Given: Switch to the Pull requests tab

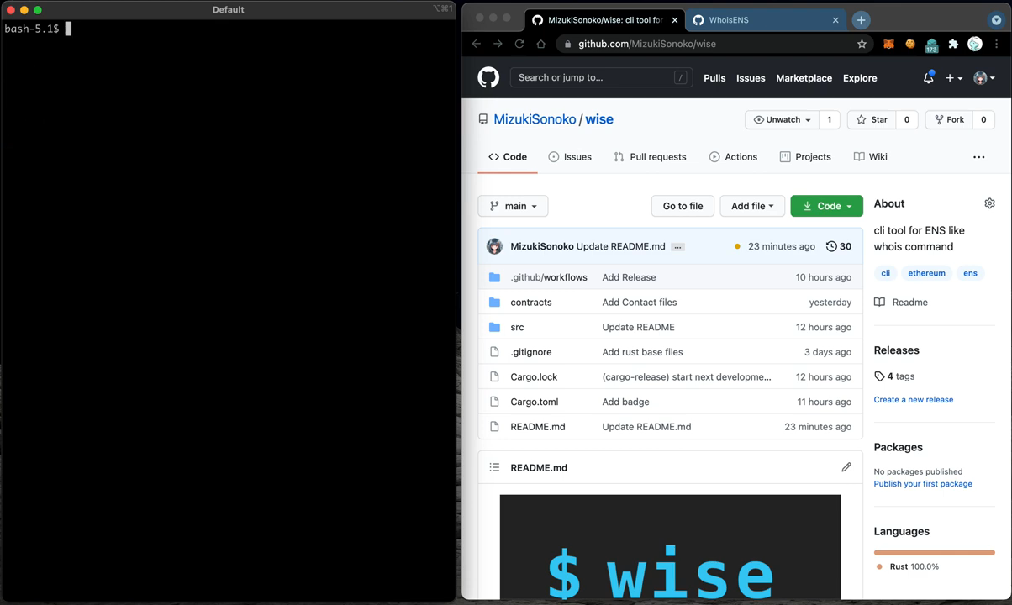Looking at the screenshot, I should point(650,157).
